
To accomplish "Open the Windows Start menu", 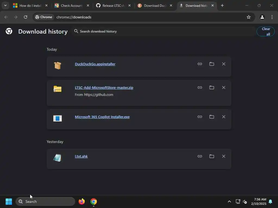I will click(9, 201).
